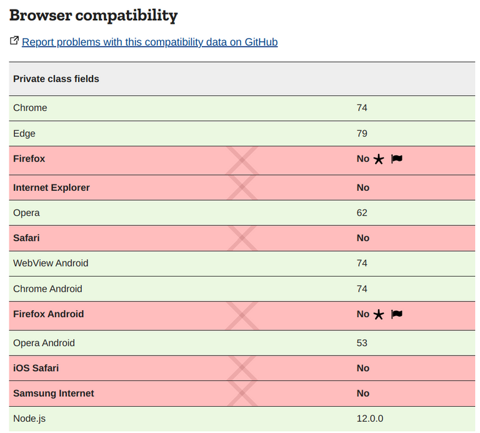The image size is (480, 433).
Task: Click the Safari row label
Action: 26,238
